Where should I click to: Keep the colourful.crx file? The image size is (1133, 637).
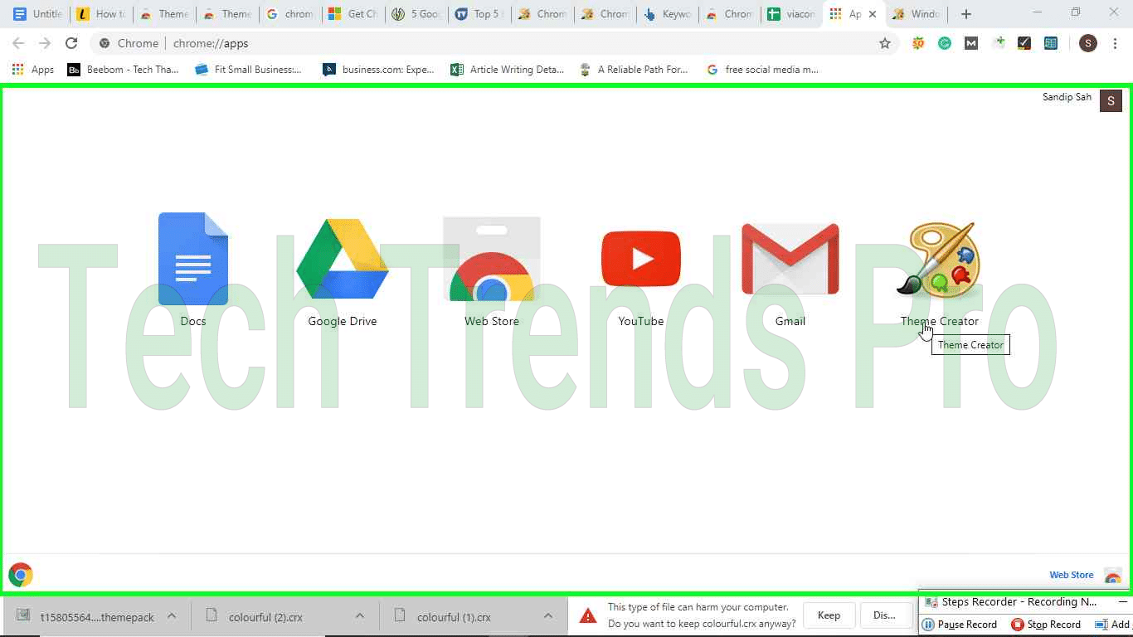tap(829, 615)
